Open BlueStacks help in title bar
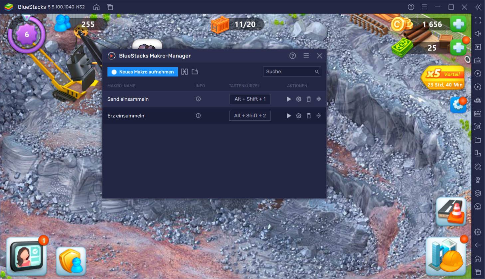Screen dimensions: 485x279 [x=411, y=7]
